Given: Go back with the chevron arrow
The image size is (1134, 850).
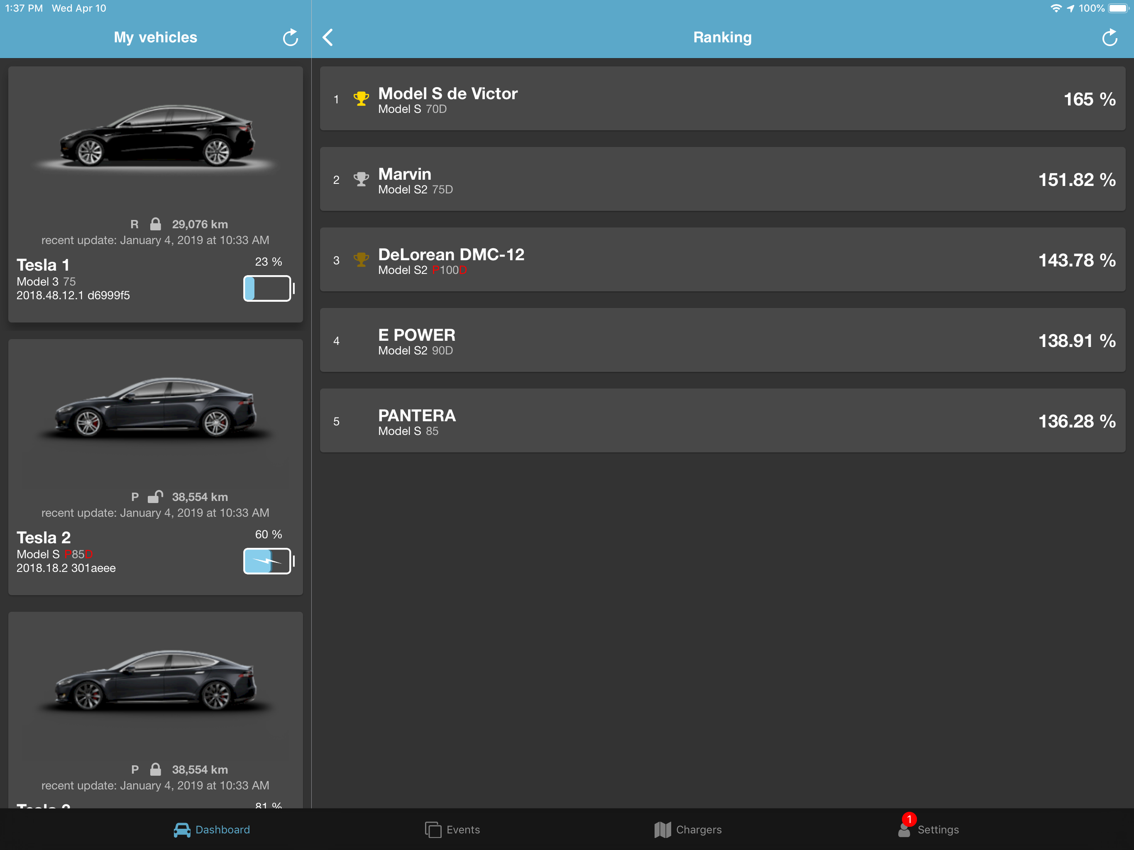Looking at the screenshot, I should [x=328, y=37].
